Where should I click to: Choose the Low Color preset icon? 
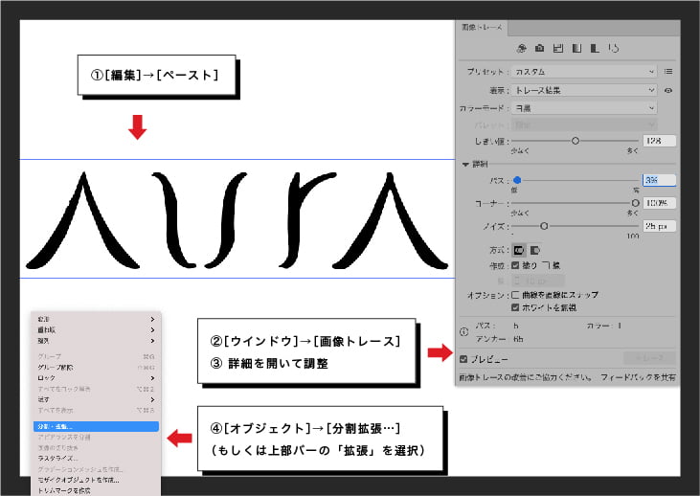tap(557, 48)
